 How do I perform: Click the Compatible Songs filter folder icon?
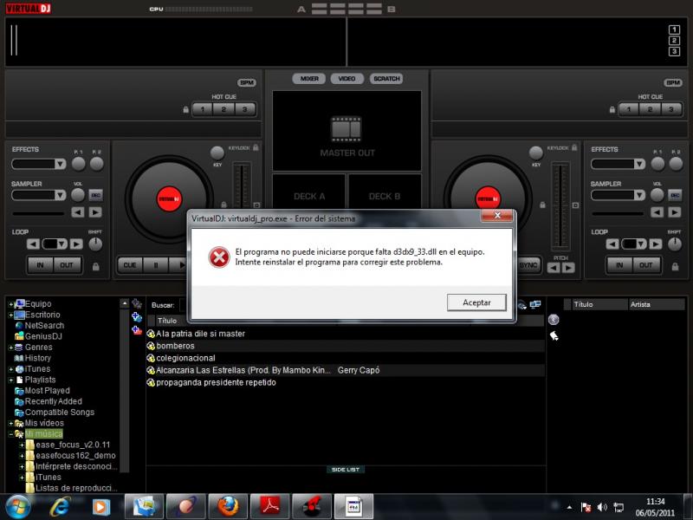coord(18,413)
